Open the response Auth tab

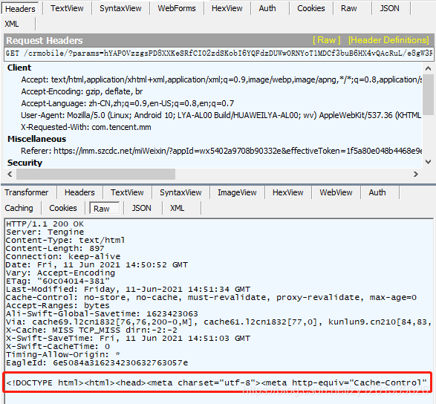[377, 192]
